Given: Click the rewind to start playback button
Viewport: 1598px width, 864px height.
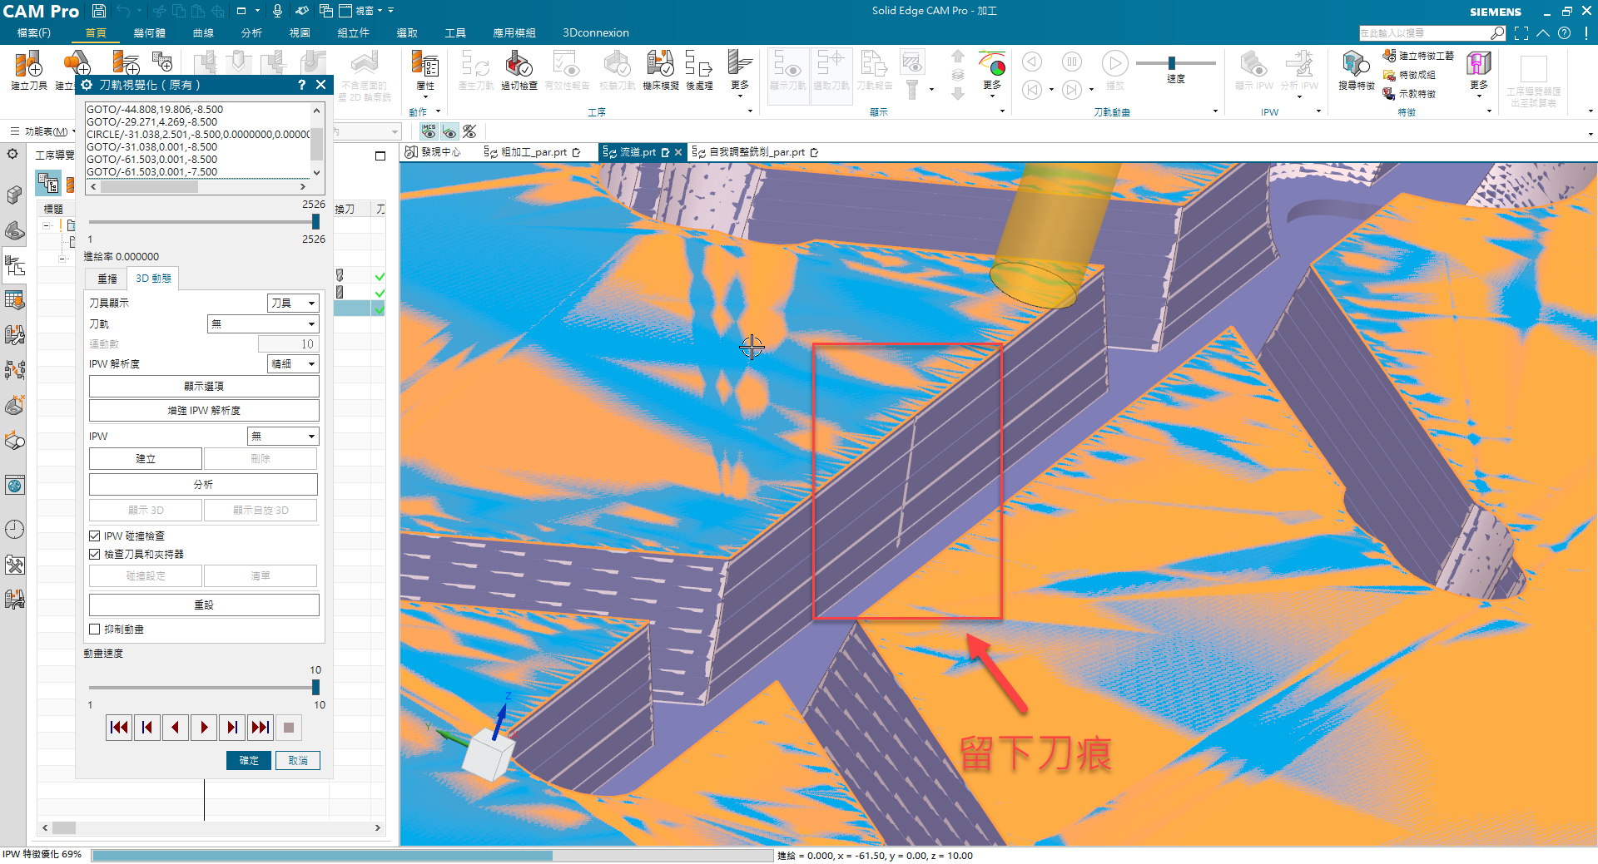Looking at the screenshot, I should (119, 728).
